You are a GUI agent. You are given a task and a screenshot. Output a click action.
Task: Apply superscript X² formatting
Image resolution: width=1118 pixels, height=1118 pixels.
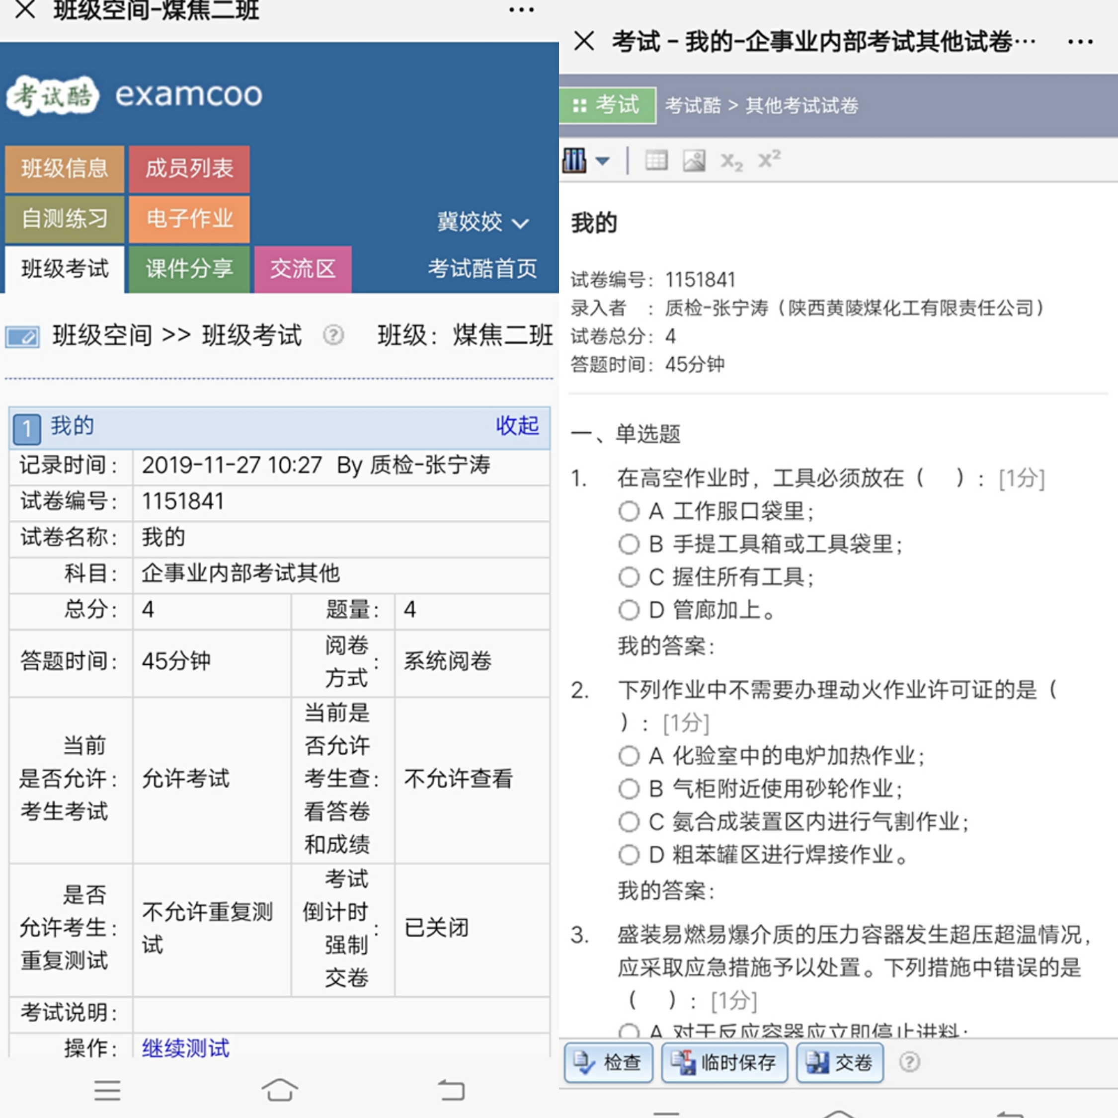click(769, 159)
